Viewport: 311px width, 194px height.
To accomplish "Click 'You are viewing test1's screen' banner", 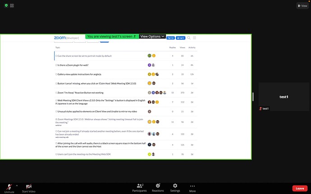I will 112,36.
